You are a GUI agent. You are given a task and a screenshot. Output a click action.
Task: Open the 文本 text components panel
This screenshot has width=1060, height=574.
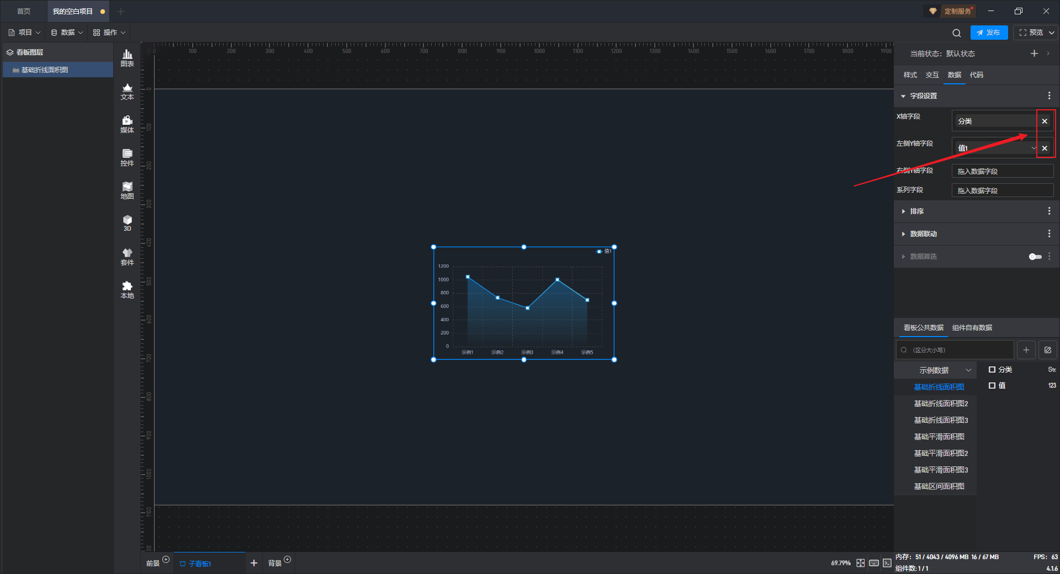[127, 91]
